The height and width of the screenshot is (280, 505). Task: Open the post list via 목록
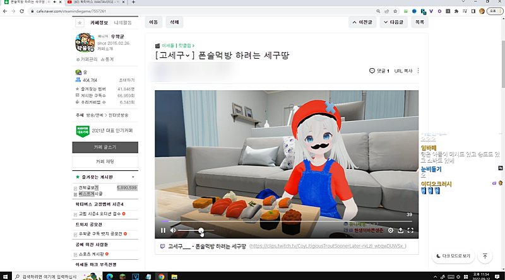(420, 22)
